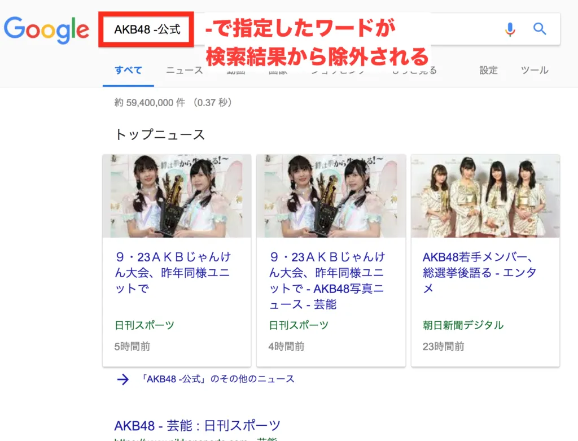Switch to the ニュース tab
The image size is (578, 441).
[x=185, y=70]
